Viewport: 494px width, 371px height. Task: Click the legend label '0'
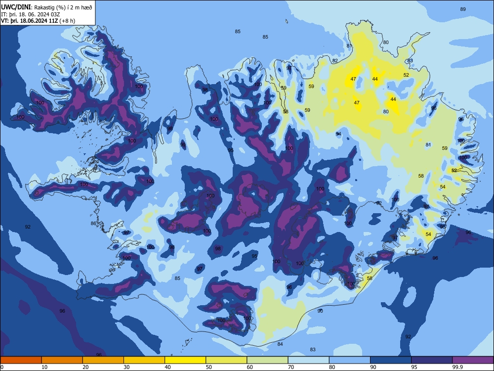[x=2, y=367]
